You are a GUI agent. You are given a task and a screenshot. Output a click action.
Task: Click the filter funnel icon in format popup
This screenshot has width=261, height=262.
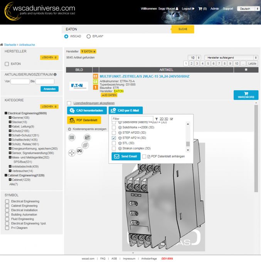pyautogui.click(x=157, y=119)
